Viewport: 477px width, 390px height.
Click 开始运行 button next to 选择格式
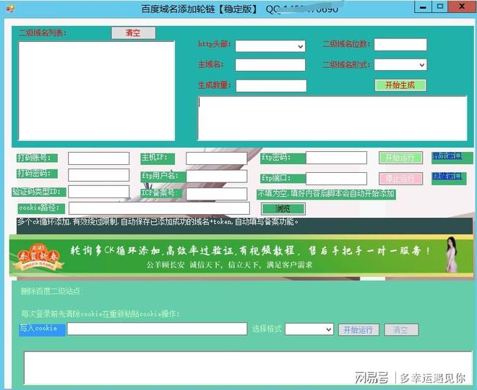pyautogui.click(x=358, y=330)
